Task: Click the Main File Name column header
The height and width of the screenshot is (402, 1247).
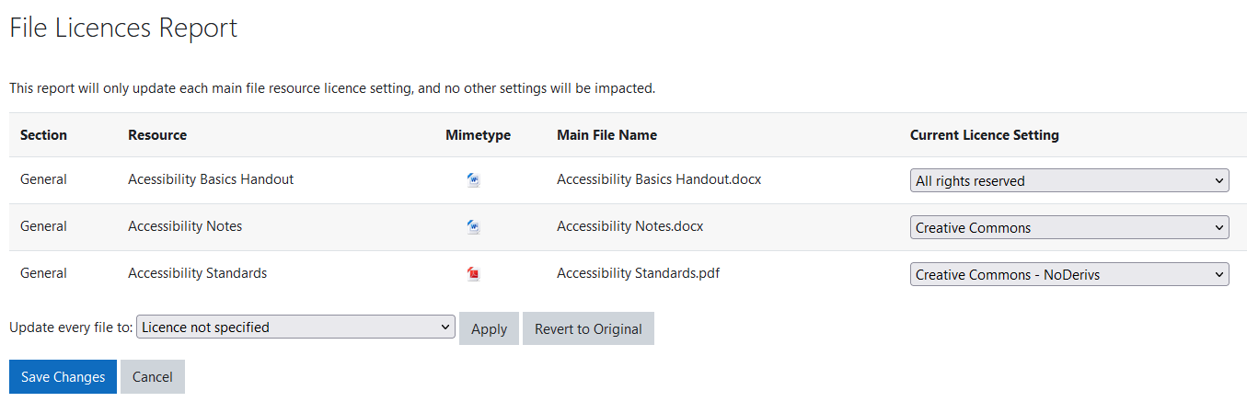Action: tap(606, 134)
